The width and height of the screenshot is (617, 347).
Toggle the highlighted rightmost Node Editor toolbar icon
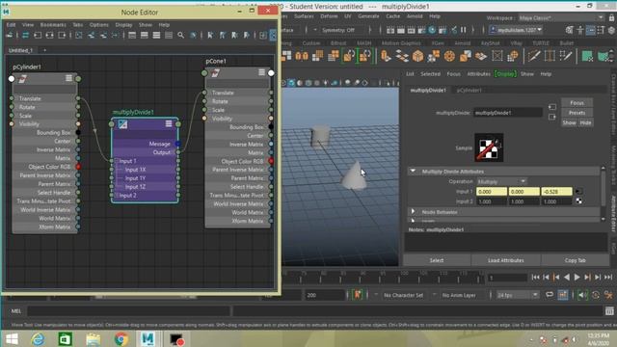(x=273, y=36)
